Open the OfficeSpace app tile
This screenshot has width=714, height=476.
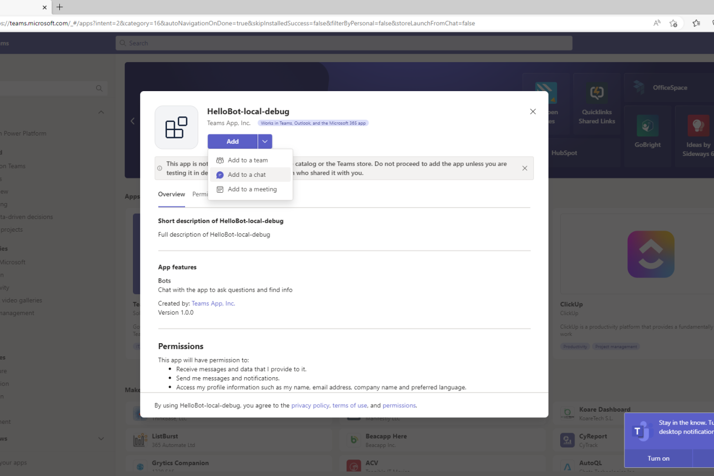(669, 88)
